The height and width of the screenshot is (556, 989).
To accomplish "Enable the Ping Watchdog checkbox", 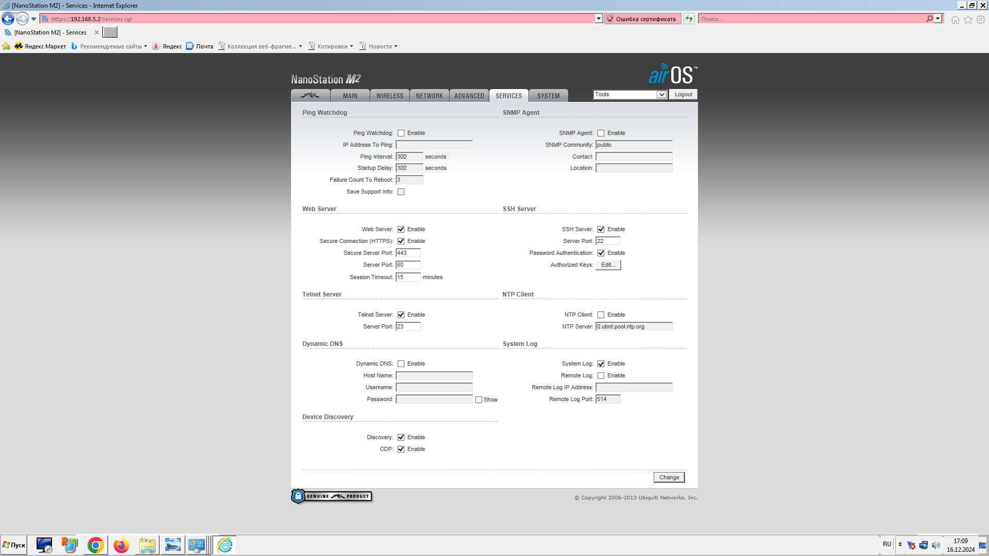I will pos(401,133).
